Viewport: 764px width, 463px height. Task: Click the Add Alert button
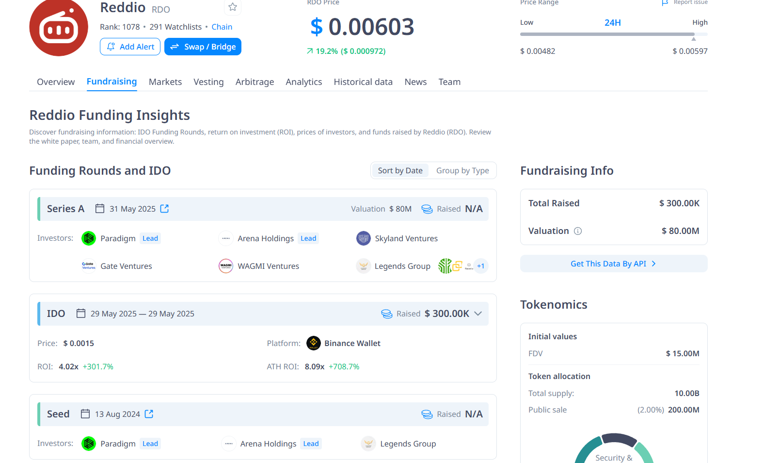[130, 47]
